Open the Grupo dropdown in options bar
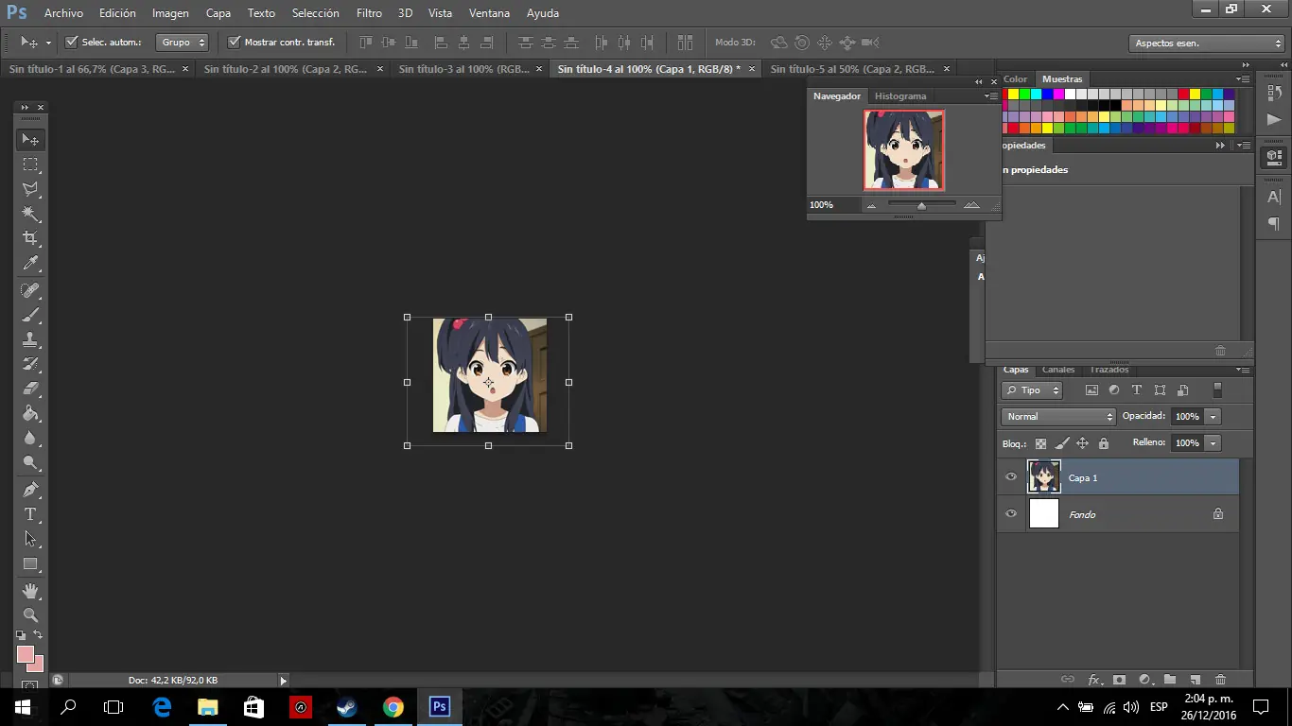This screenshot has height=726, width=1292. click(x=183, y=43)
